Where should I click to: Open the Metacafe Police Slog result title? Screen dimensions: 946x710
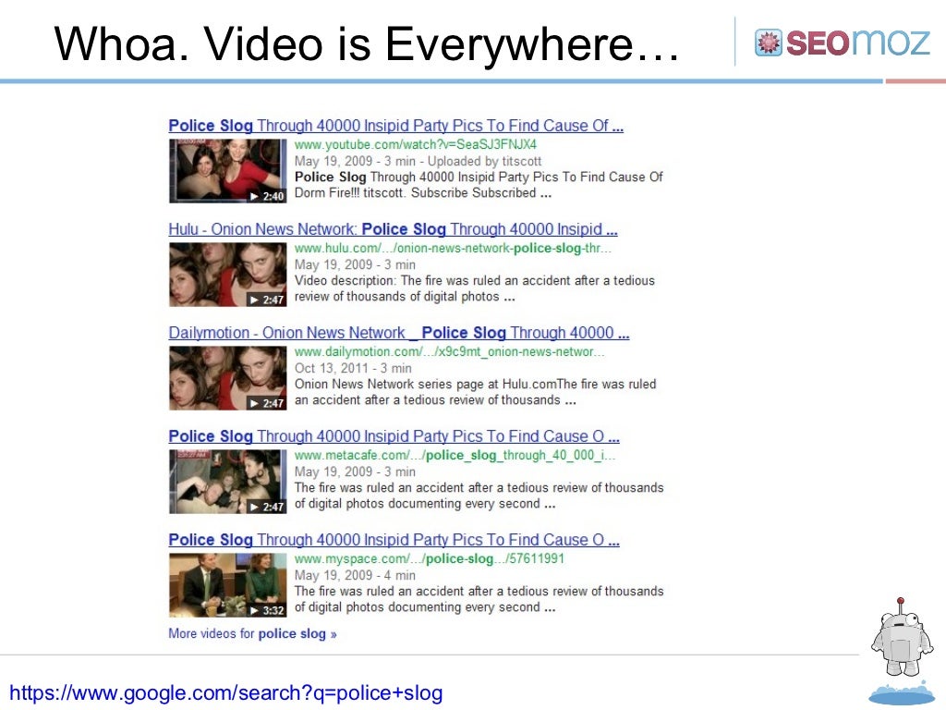pos(394,436)
